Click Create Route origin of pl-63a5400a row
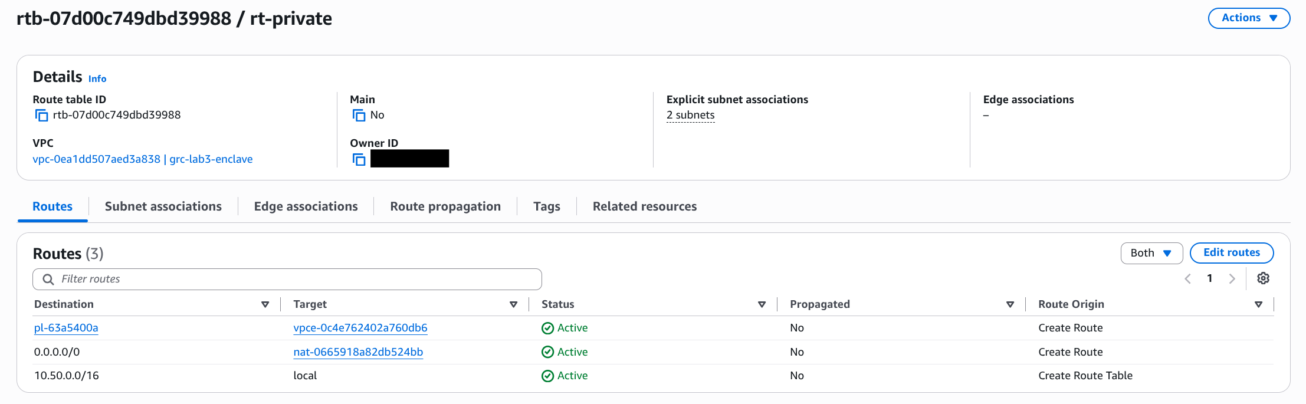 click(x=1071, y=328)
